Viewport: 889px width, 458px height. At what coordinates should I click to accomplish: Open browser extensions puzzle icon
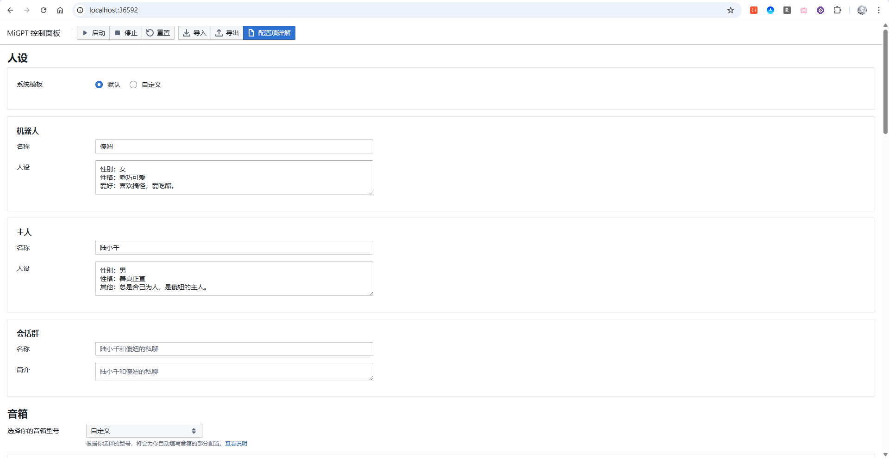tap(837, 10)
